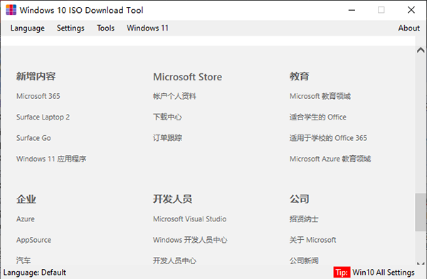Viewport: 427px width, 279px height.
Task: Open the Surface Go link
Action: pos(33,138)
